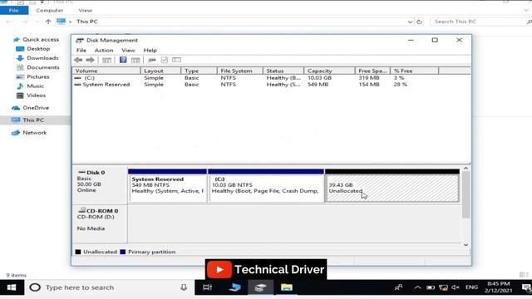Sort by Status column header

click(283, 71)
